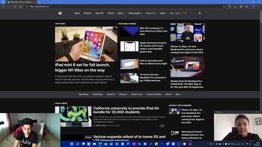
Task: Open taskbar Search magnifier
Action: point(77,144)
